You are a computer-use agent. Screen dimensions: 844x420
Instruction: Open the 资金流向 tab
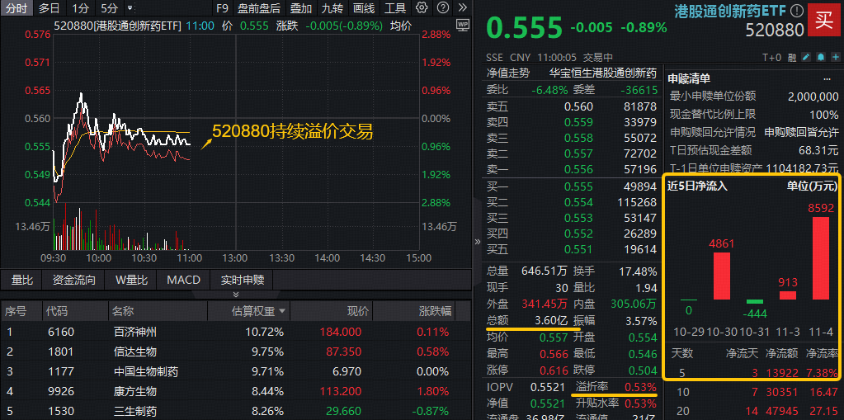coord(73,280)
